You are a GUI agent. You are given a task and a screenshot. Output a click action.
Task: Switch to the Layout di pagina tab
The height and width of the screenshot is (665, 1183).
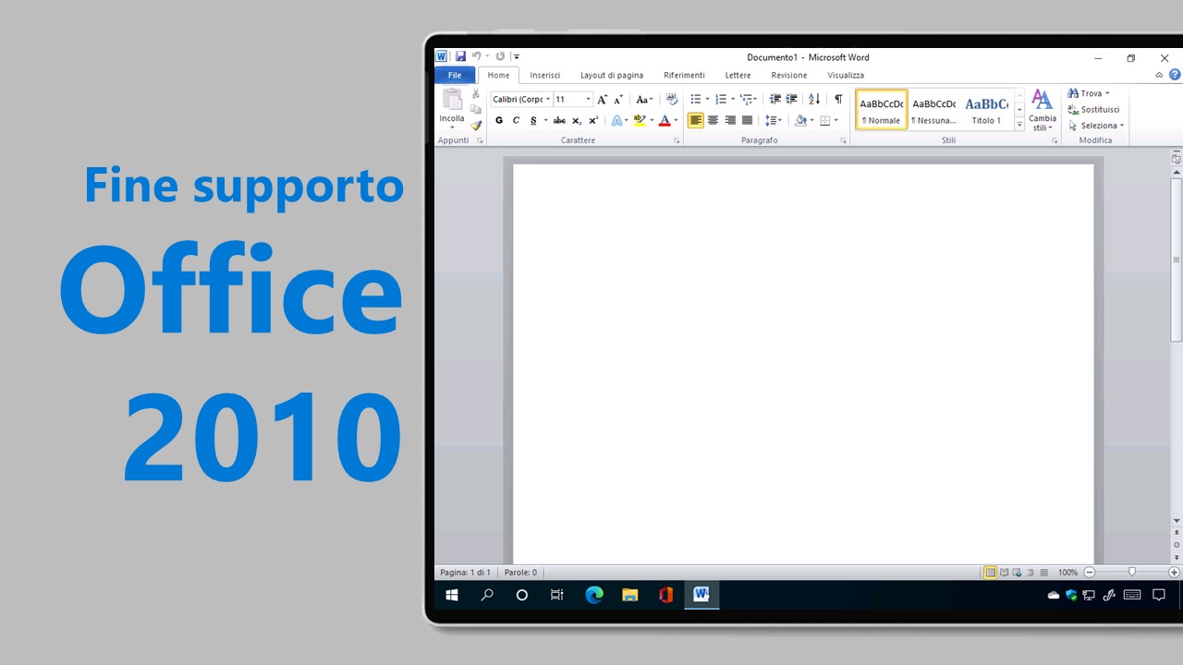[612, 75]
